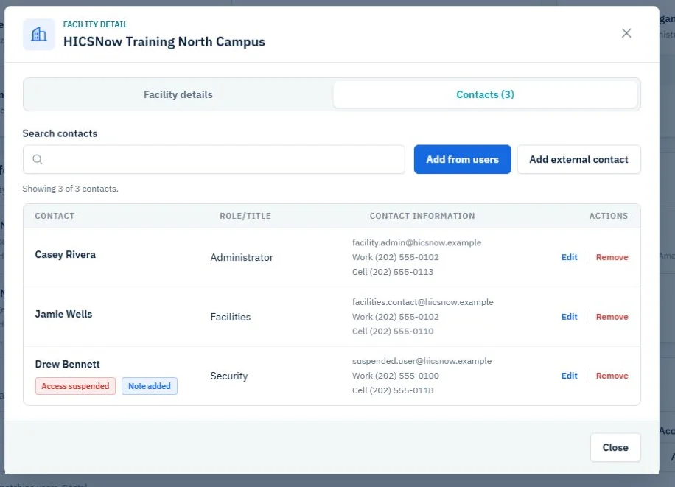The width and height of the screenshot is (675, 487).
Task: Click the Add from users button
Action: 462,159
